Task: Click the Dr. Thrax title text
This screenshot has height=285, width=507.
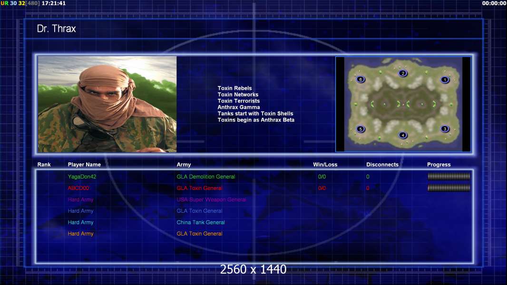Action: coord(56,28)
